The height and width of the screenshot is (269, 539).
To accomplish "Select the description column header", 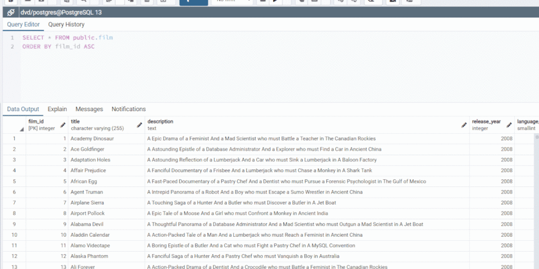I will click(x=307, y=125).
